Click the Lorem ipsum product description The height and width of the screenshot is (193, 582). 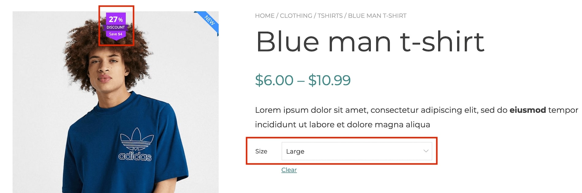click(417, 117)
